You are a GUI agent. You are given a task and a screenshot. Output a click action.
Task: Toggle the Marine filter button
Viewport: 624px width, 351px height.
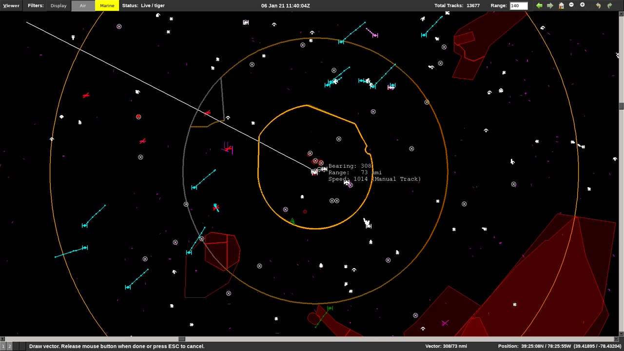[x=107, y=5]
